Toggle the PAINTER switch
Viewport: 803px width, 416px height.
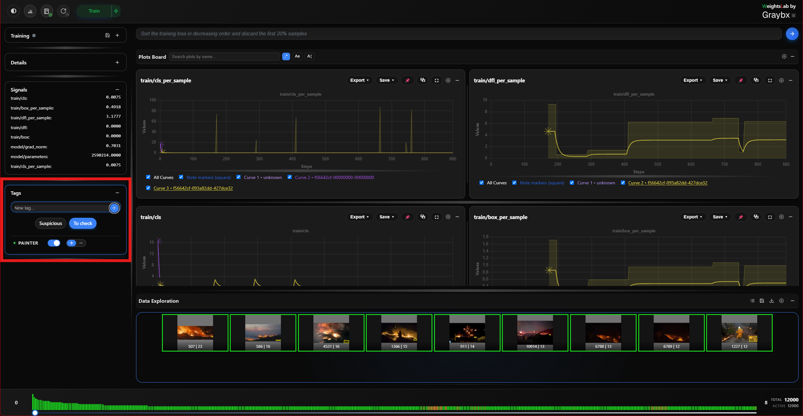pyautogui.click(x=54, y=243)
